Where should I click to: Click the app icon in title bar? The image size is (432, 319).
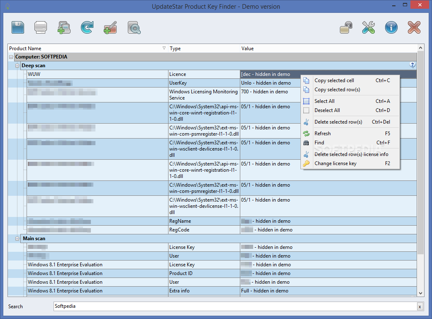point(7,6)
